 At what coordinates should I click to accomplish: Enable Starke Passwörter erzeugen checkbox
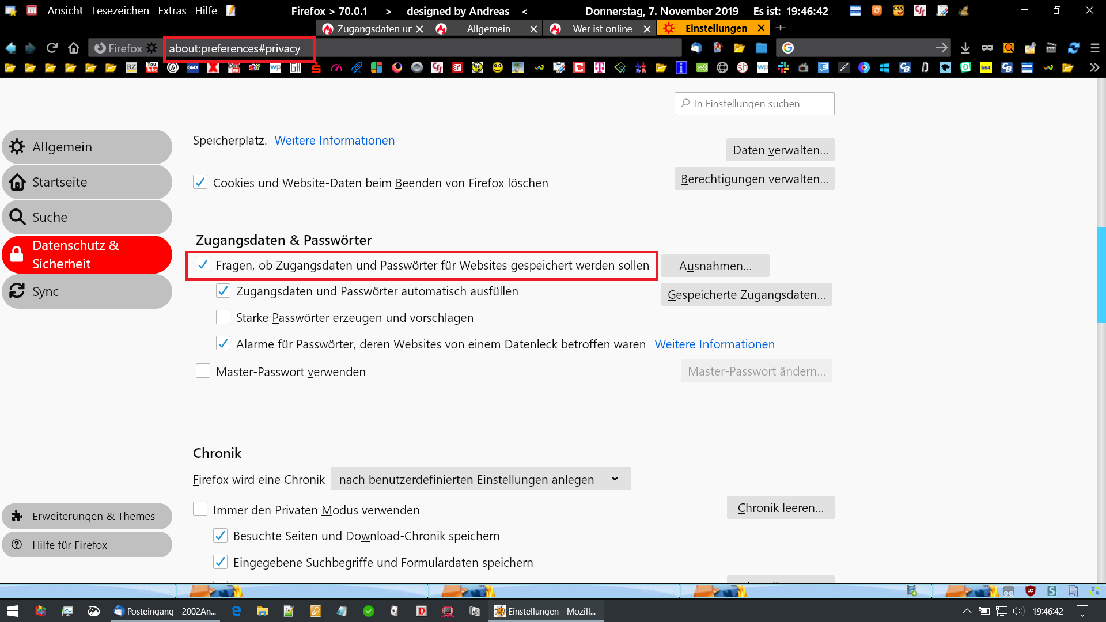[223, 317]
